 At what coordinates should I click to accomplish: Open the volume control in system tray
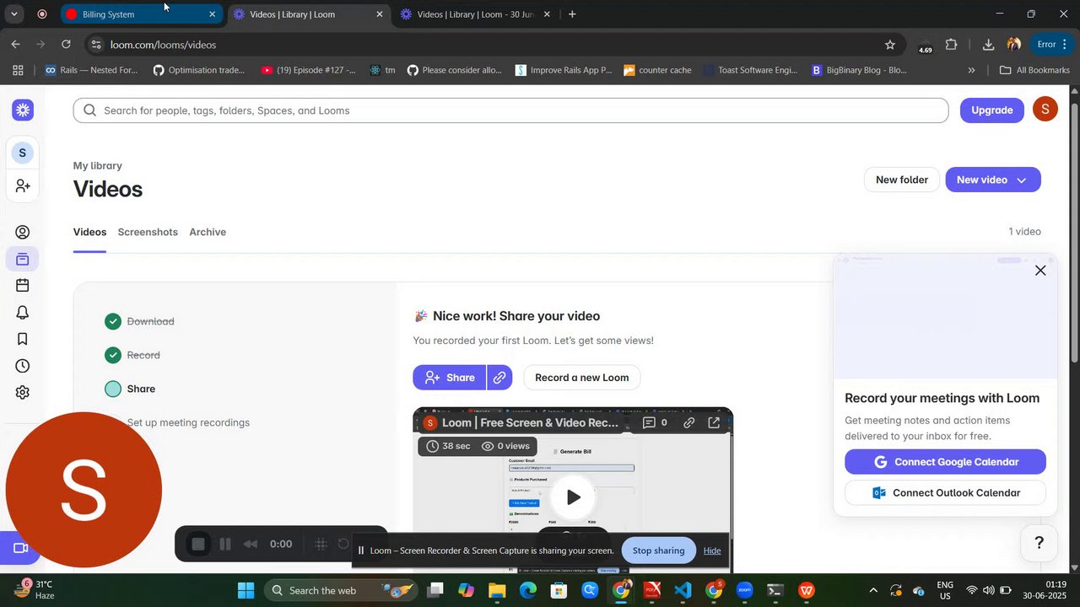point(988,590)
